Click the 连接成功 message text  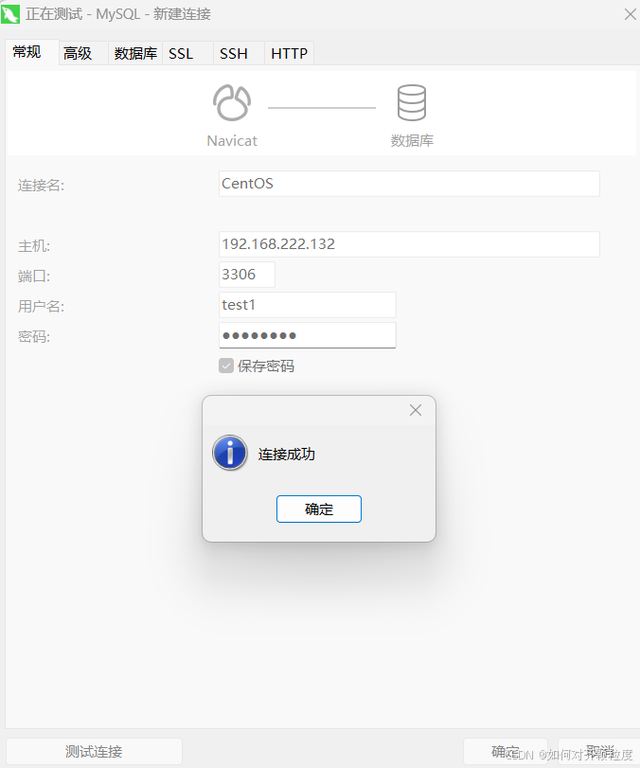click(287, 454)
